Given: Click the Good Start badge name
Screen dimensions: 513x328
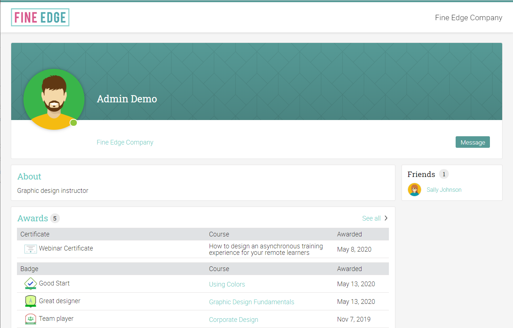Looking at the screenshot, I should pos(54,283).
